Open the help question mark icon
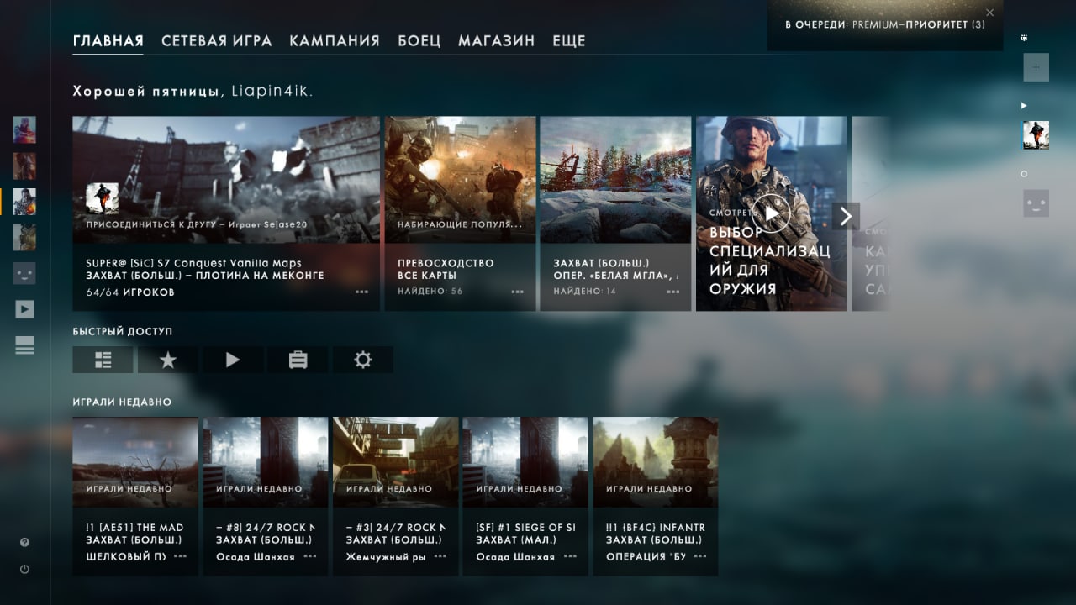 pos(24,543)
